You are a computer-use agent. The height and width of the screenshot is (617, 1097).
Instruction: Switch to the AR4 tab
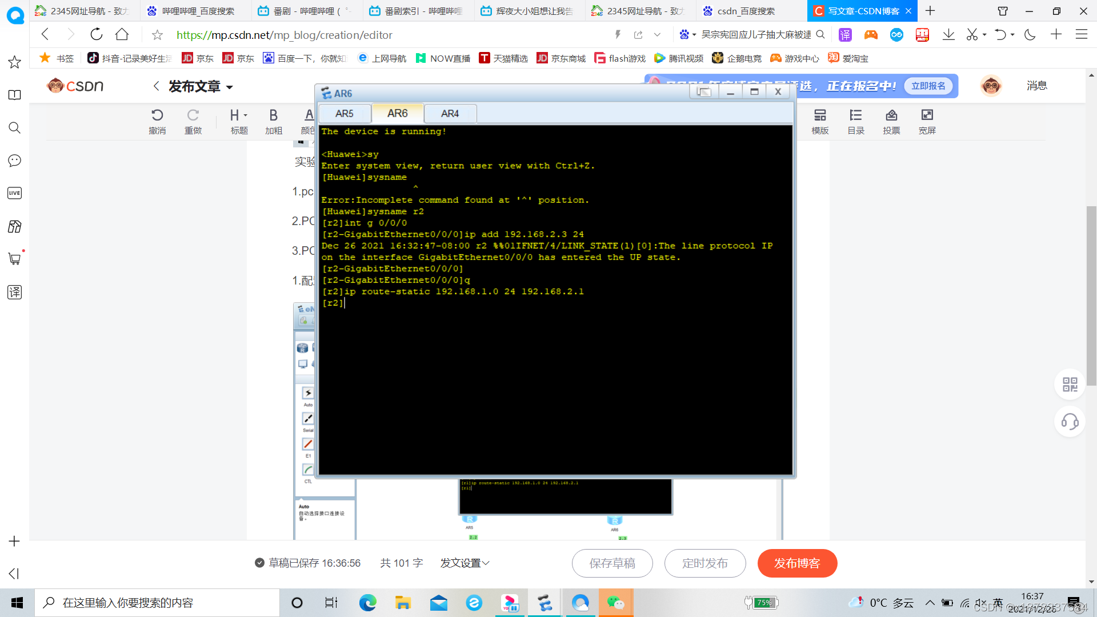coord(450,114)
